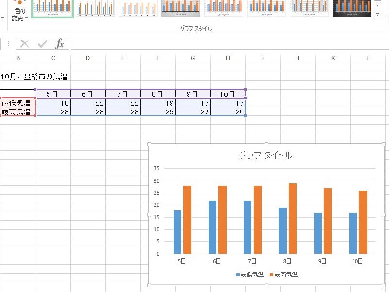Click the 10日 header cell in table
Image resolution: width=389 pixels, height=292 pixels.
[228, 94]
